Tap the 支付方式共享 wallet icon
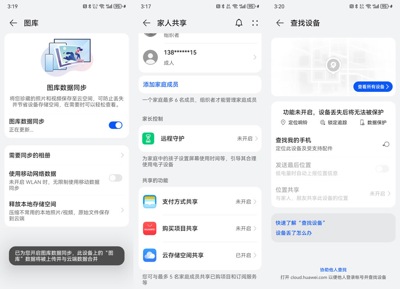Screen dimensions: 400x289 coord(150,202)
